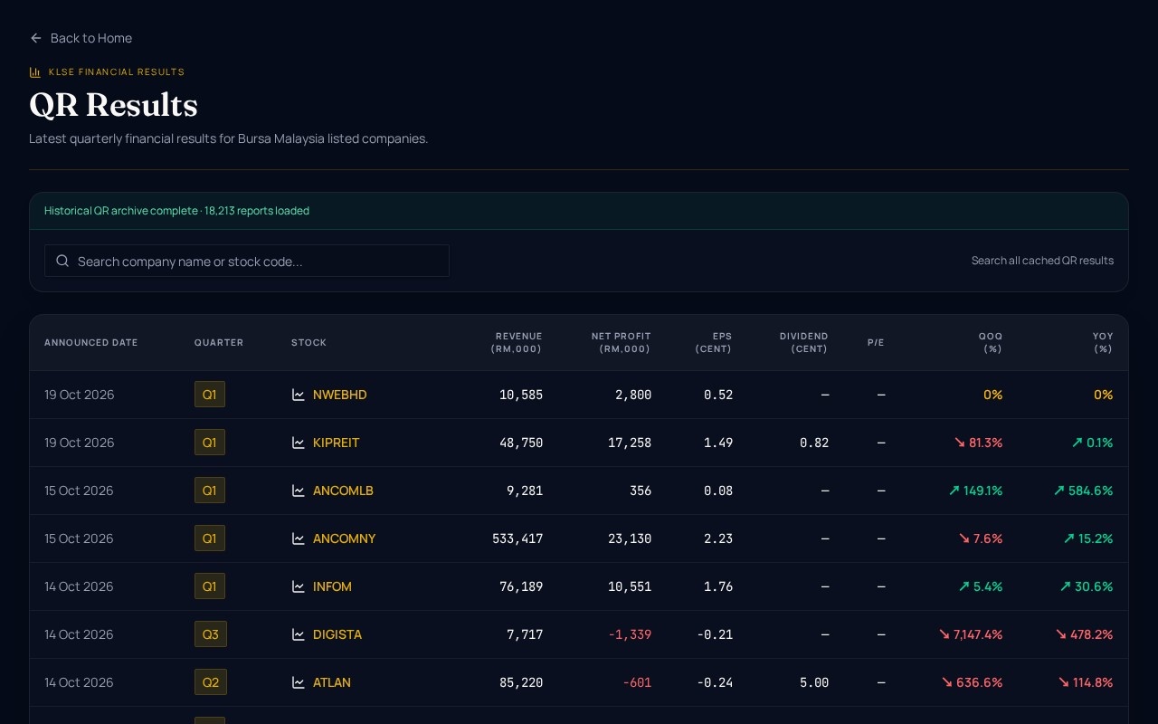The image size is (1158, 724).
Task: Open the chart icon next to INFOM
Action: coord(299,586)
